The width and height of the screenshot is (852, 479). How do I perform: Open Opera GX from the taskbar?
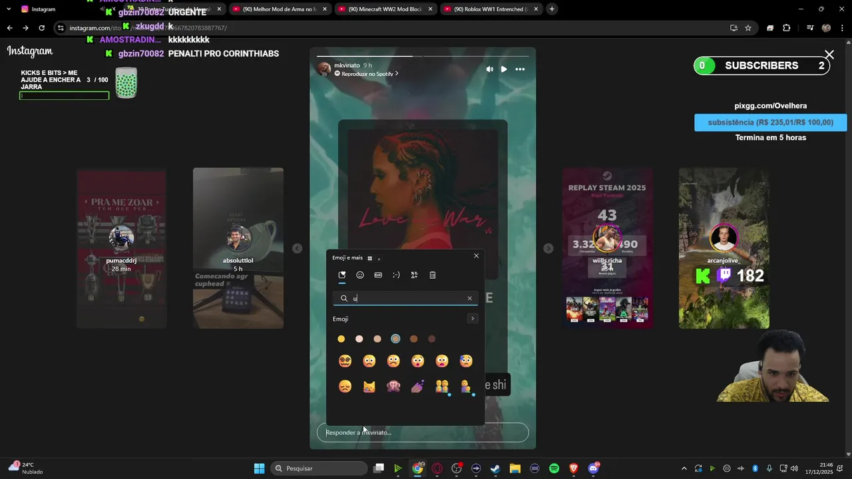[437, 468]
